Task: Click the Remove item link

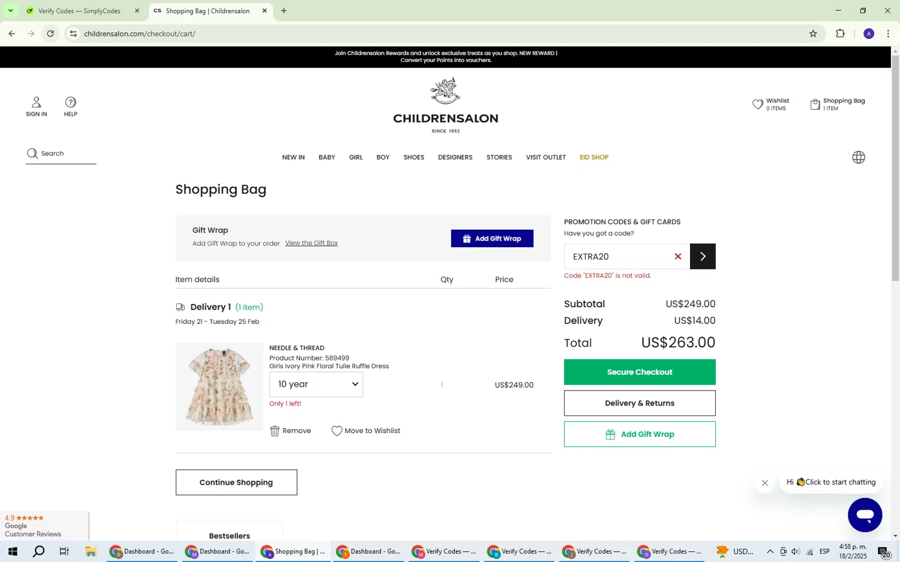Action: 296,431
